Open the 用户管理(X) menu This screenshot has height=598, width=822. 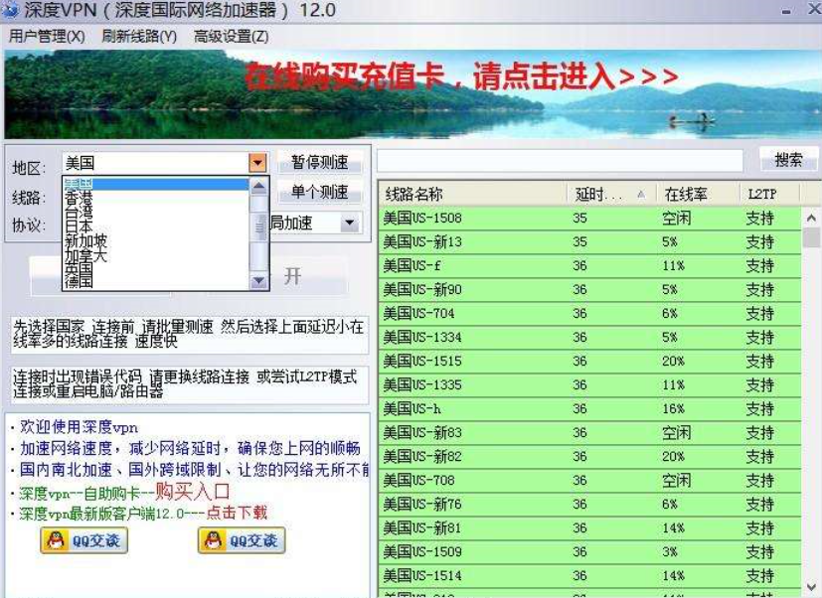click(x=47, y=36)
